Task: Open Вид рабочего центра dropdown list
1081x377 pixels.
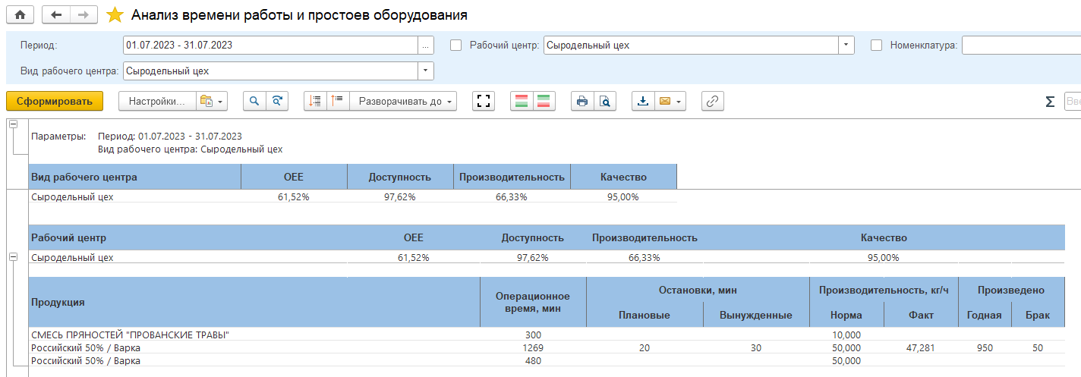Action: point(425,71)
